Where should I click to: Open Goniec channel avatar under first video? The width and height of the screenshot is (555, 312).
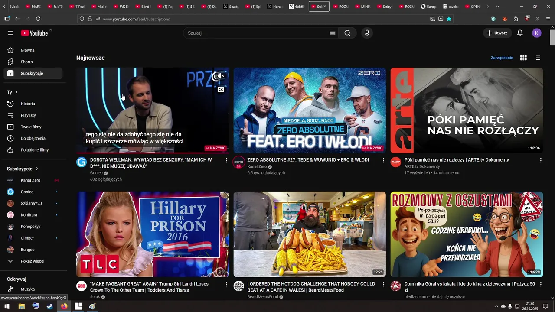coord(82,162)
